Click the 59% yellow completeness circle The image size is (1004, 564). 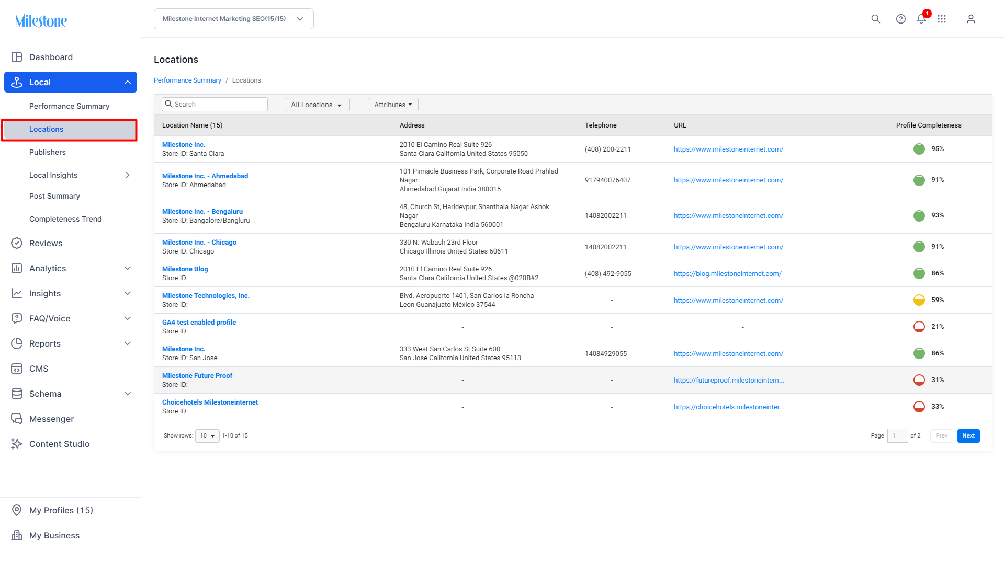(x=919, y=300)
